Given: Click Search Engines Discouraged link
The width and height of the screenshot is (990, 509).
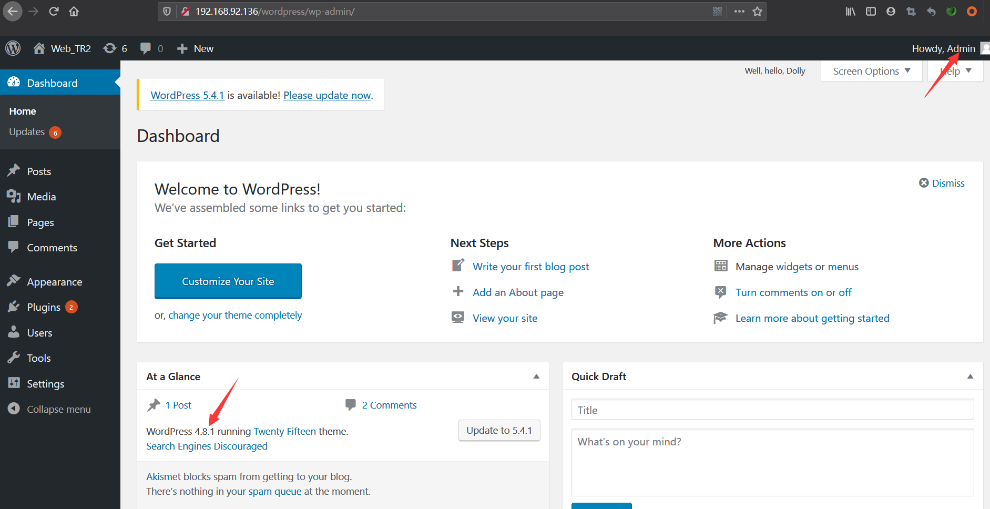Looking at the screenshot, I should pos(207,446).
